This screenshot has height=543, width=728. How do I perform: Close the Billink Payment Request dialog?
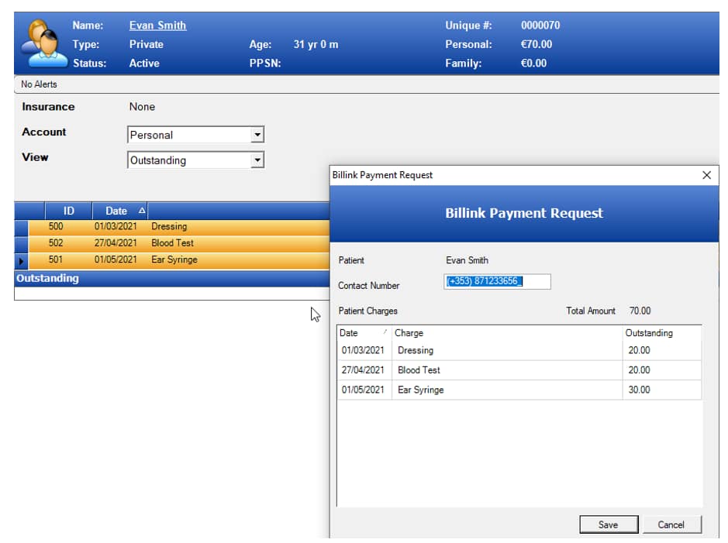pos(706,175)
